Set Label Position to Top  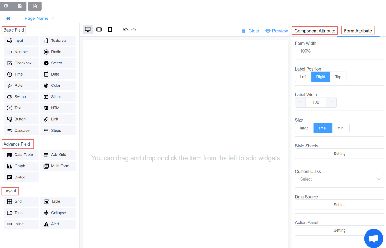[338, 77]
